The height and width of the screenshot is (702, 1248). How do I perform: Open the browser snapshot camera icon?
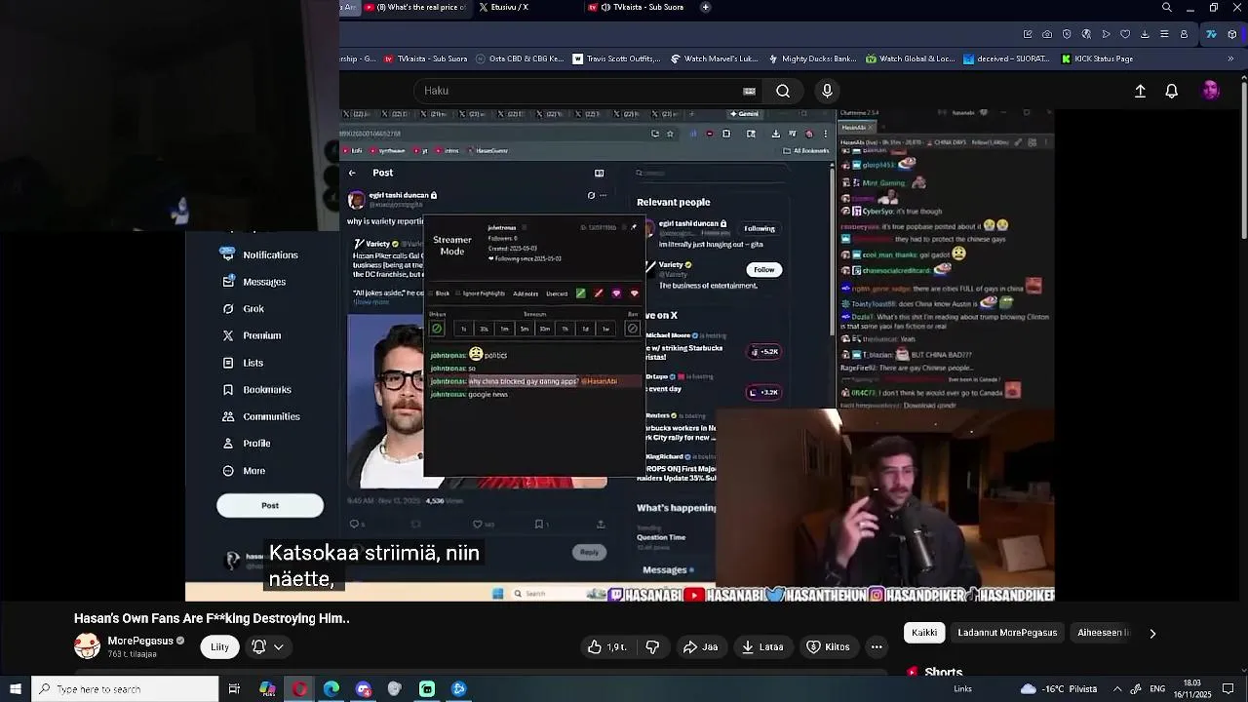[x=1047, y=34]
